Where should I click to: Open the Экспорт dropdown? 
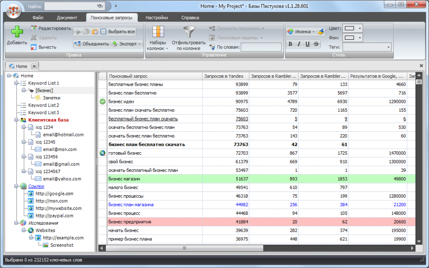tap(127, 43)
